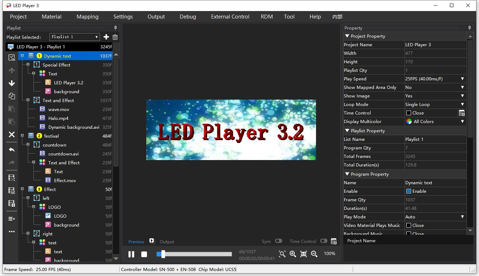Pin the Playlist panel
Screen dimensions: 479x276
pos(115,28)
